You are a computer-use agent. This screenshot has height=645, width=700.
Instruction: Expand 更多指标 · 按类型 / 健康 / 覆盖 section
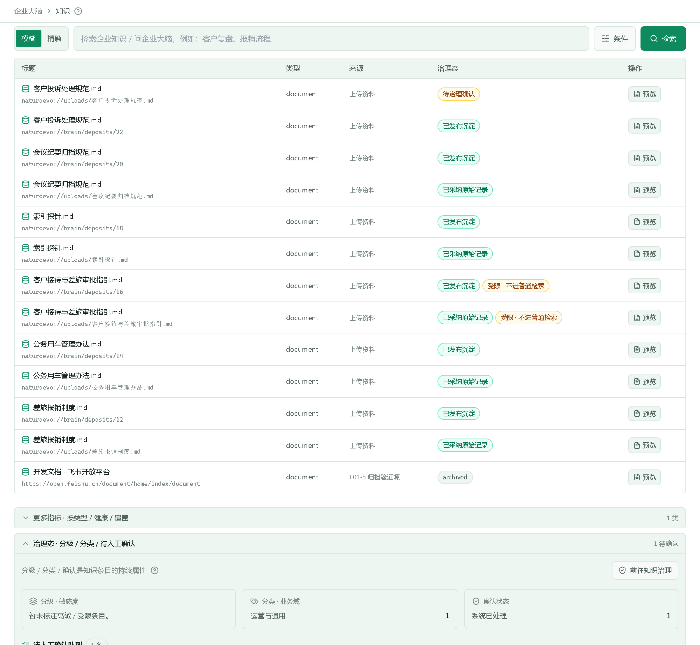350,518
